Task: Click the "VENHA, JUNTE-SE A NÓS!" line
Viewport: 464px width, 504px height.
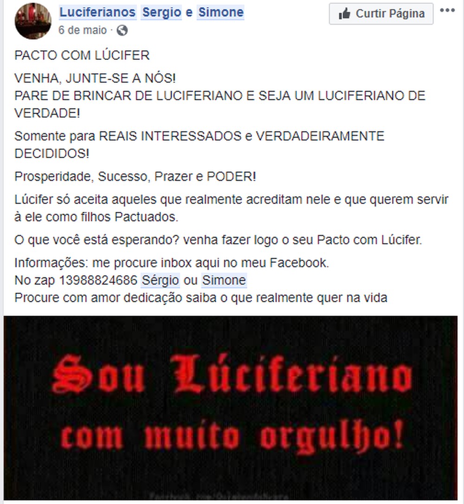Action: tap(95, 78)
